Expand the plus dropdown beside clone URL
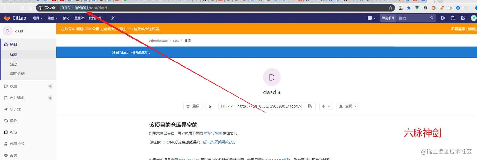Screen dimensions: 477x160 pos(326,106)
